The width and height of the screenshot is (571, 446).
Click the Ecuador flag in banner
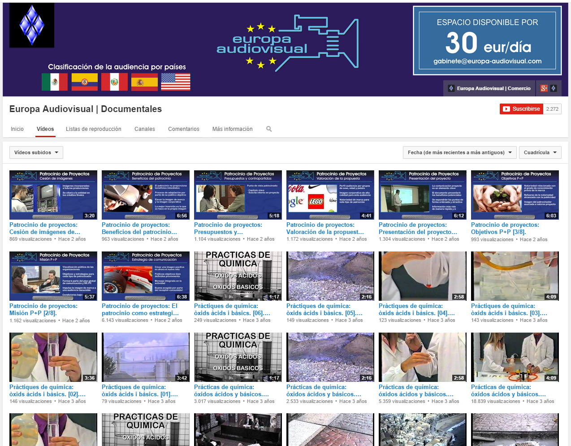[x=85, y=82]
